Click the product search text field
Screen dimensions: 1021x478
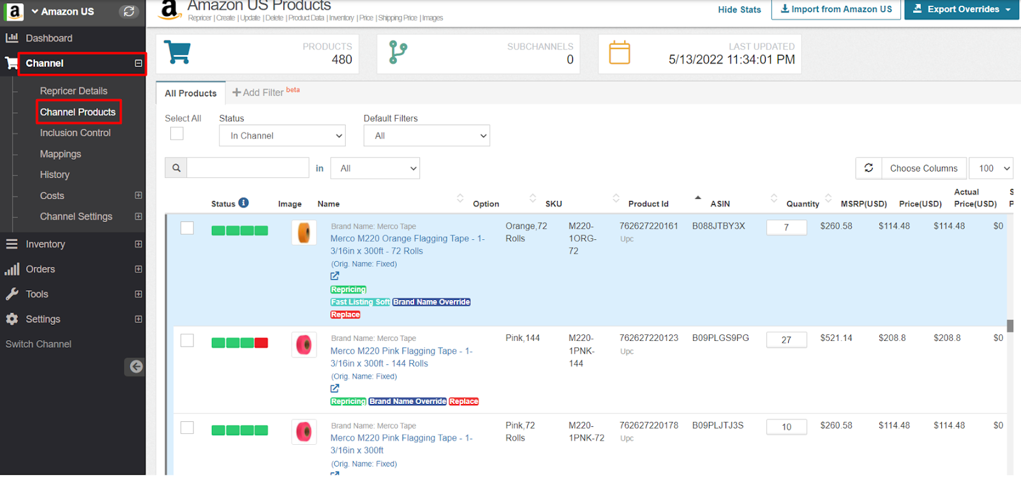click(x=248, y=168)
